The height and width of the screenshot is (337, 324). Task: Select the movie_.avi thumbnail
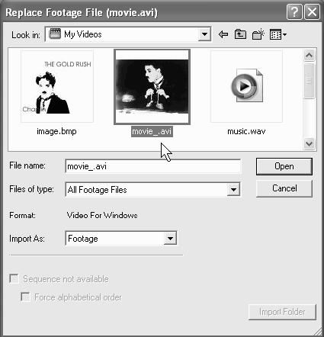pos(152,87)
